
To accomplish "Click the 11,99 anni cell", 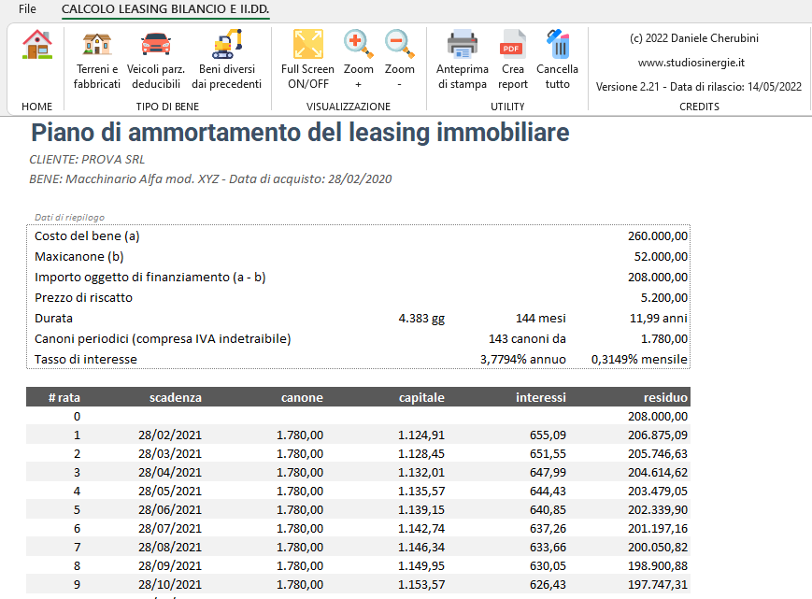I will [x=658, y=319].
